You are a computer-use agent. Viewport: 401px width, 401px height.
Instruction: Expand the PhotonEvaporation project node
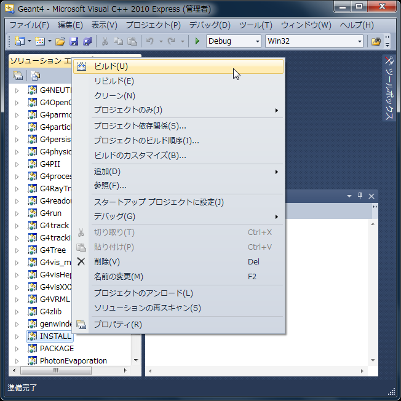(x=17, y=361)
